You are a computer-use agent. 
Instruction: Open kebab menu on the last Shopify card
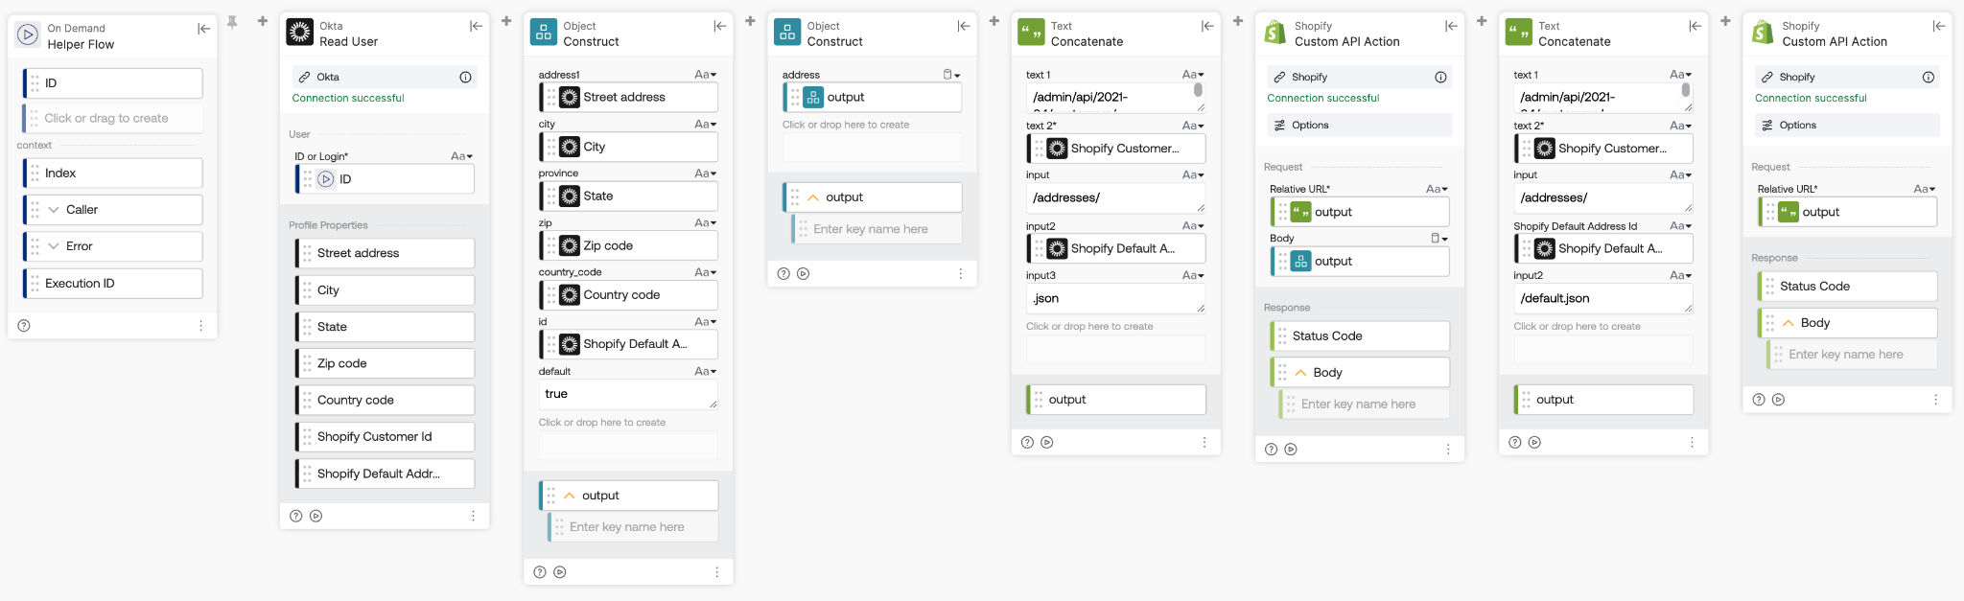[1935, 400]
